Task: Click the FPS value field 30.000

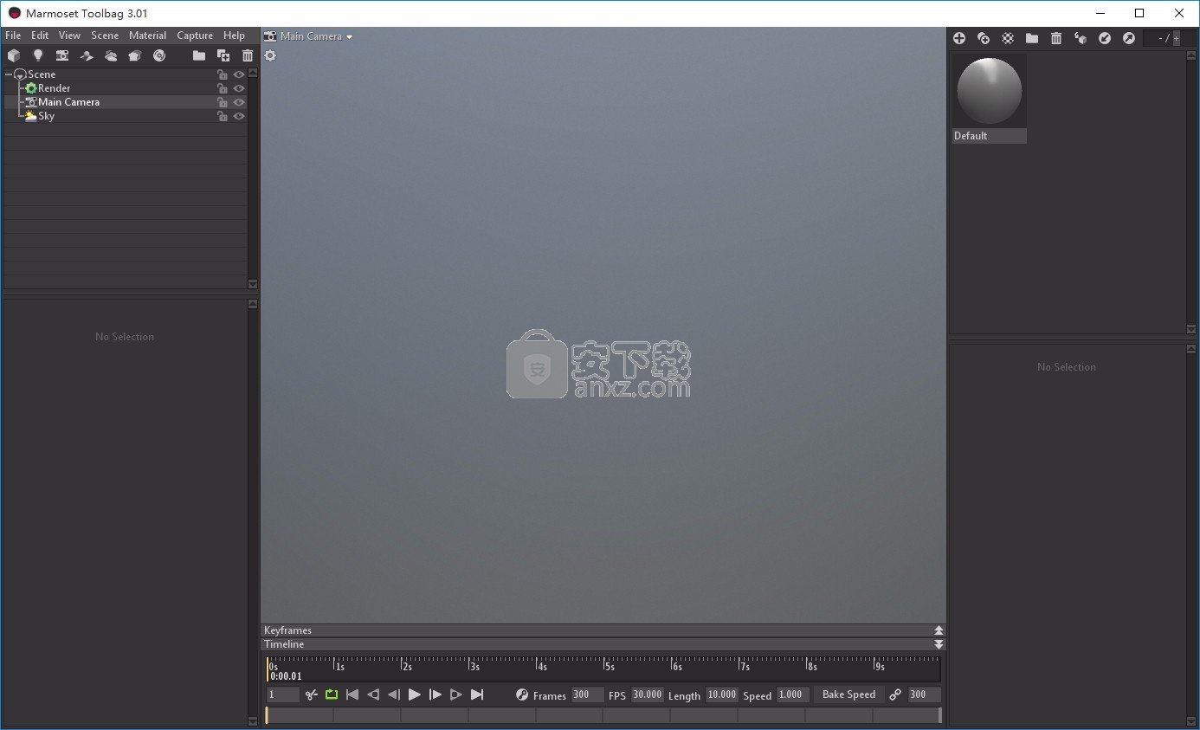Action: click(x=648, y=694)
